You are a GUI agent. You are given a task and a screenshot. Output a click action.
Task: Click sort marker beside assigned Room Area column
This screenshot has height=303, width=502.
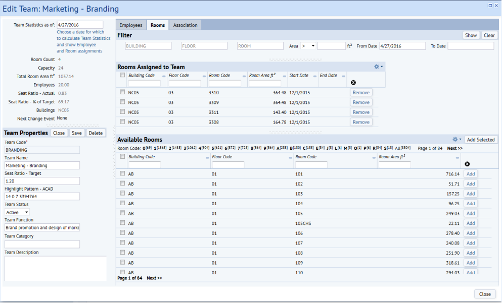pos(284,76)
